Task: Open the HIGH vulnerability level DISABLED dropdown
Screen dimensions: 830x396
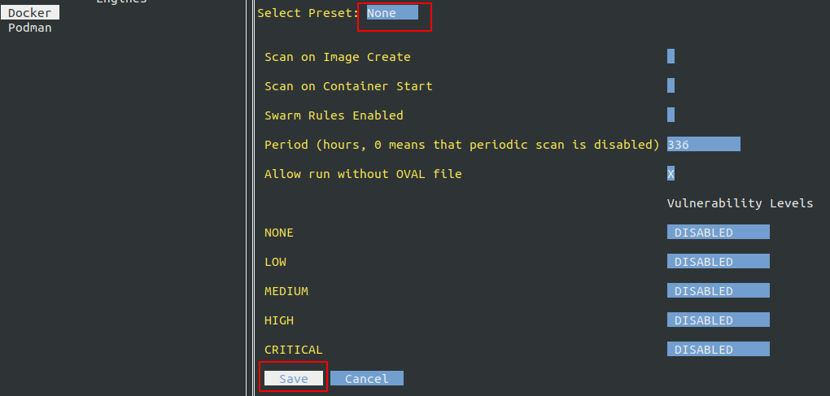Action: [x=718, y=320]
